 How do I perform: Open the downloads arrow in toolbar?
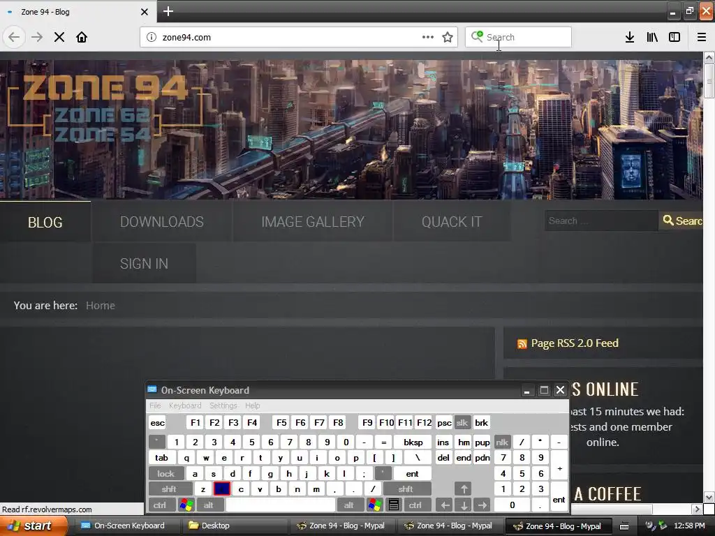click(630, 37)
